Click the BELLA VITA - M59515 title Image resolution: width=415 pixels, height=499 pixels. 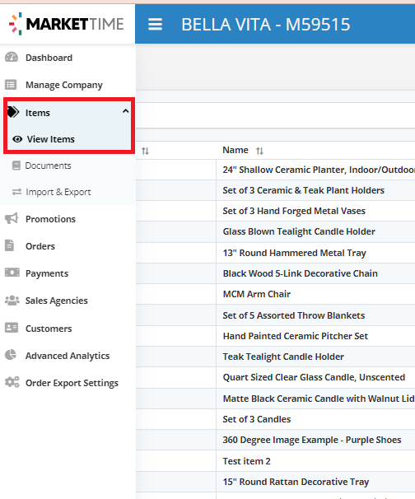point(266,25)
